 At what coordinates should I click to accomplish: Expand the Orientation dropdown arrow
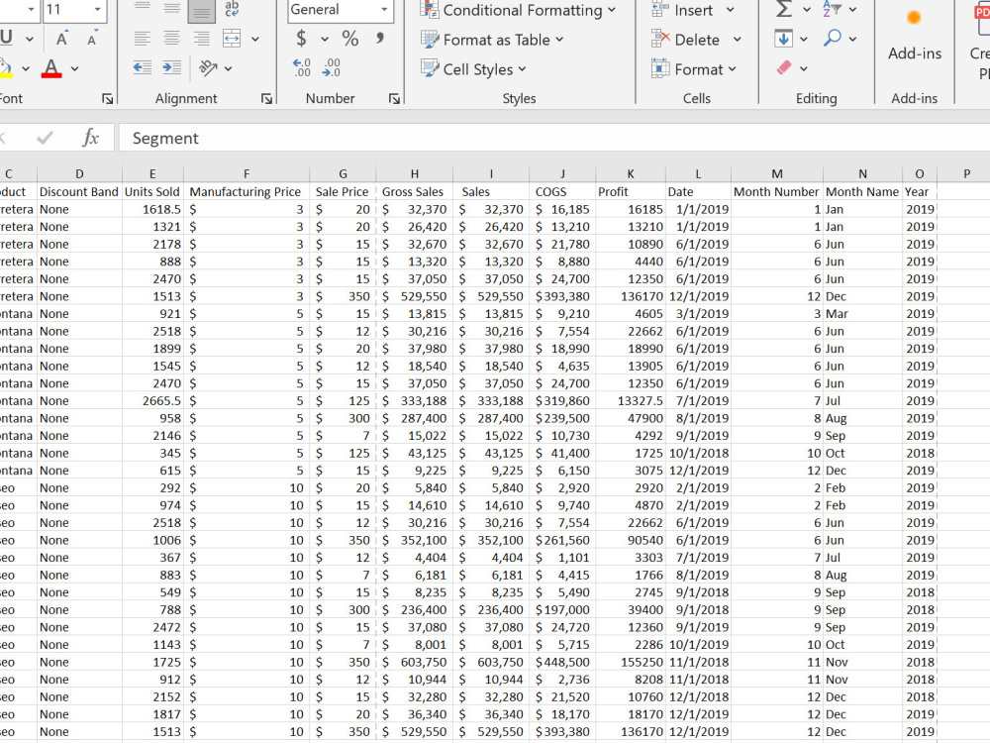[x=228, y=68]
